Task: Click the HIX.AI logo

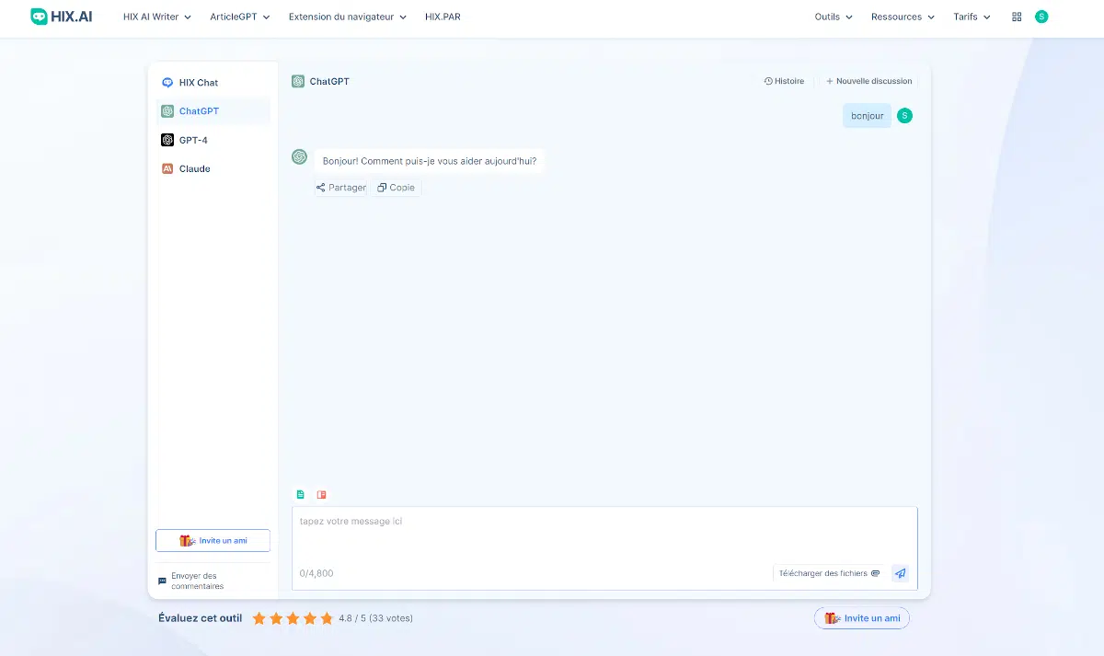Action: pyautogui.click(x=62, y=17)
